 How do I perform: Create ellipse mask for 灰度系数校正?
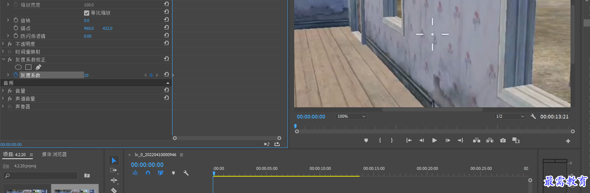(x=18, y=67)
